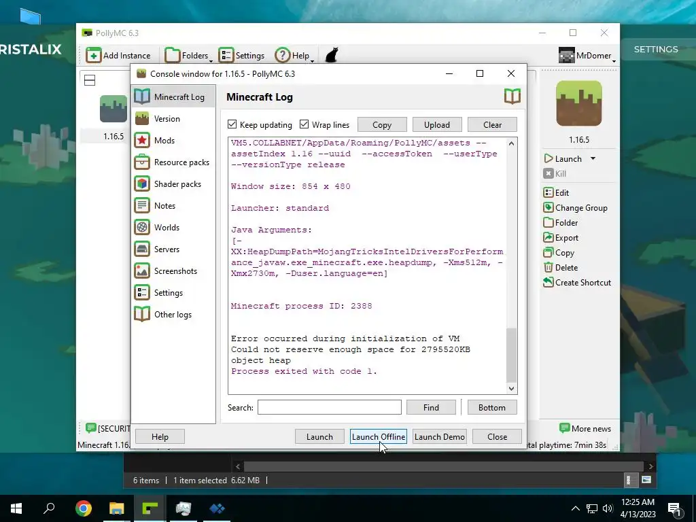Open Settings in PollyMC main toolbar
This screenshot has height=522, width=696.
242,56
